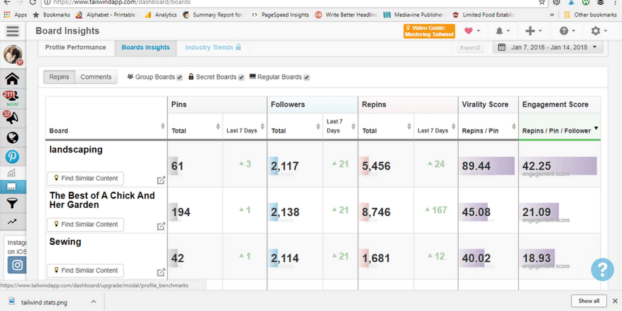Go to the Home icon in sidebar
Viewport: 622px width, 311px height.
[12, 79]
